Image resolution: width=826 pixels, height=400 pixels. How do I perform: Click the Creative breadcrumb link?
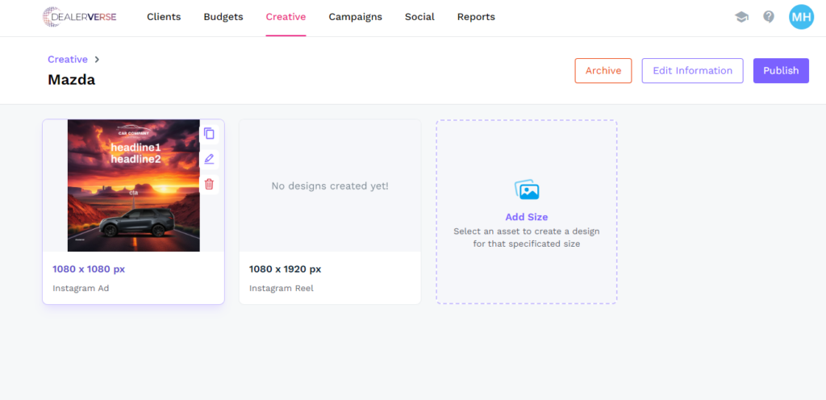(68, 60)
